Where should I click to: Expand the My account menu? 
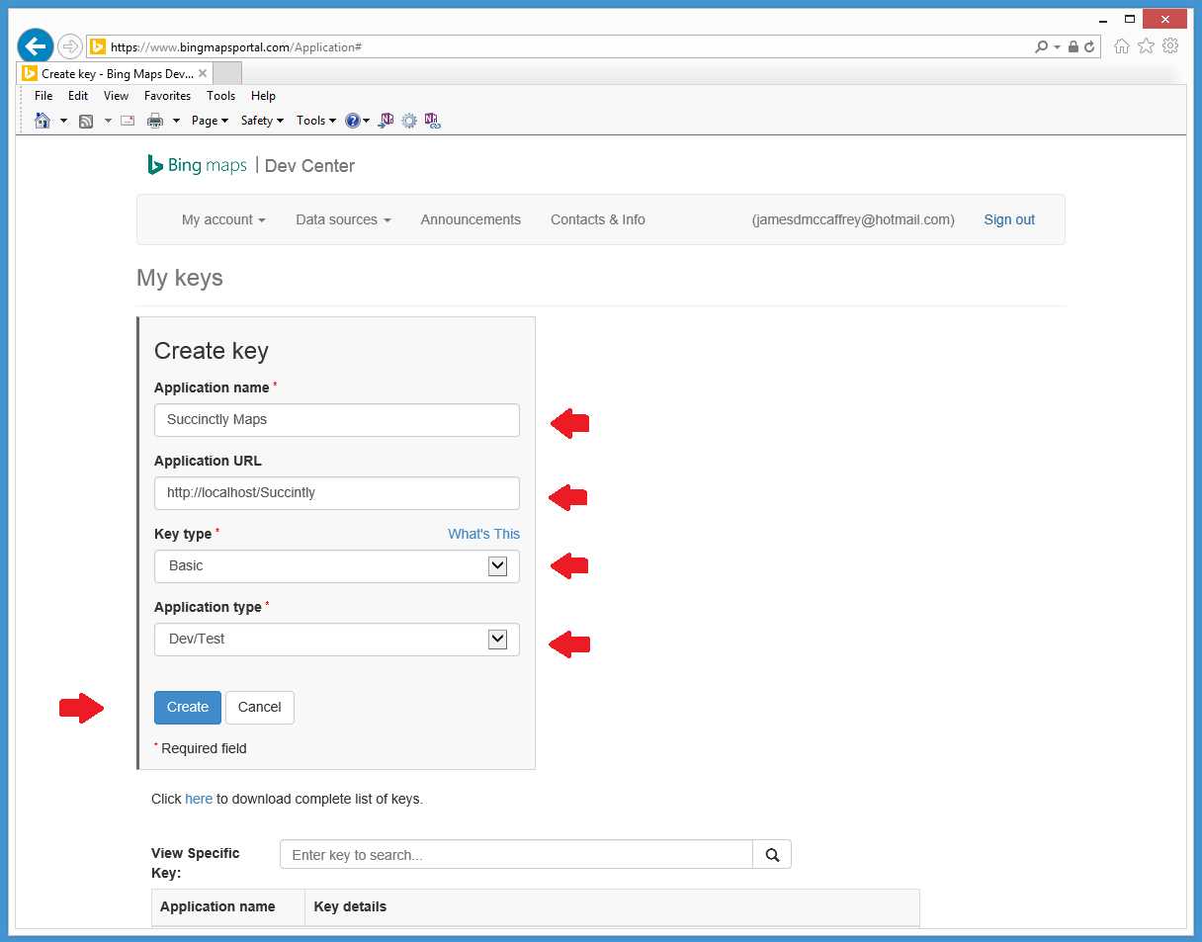point(223,219)
